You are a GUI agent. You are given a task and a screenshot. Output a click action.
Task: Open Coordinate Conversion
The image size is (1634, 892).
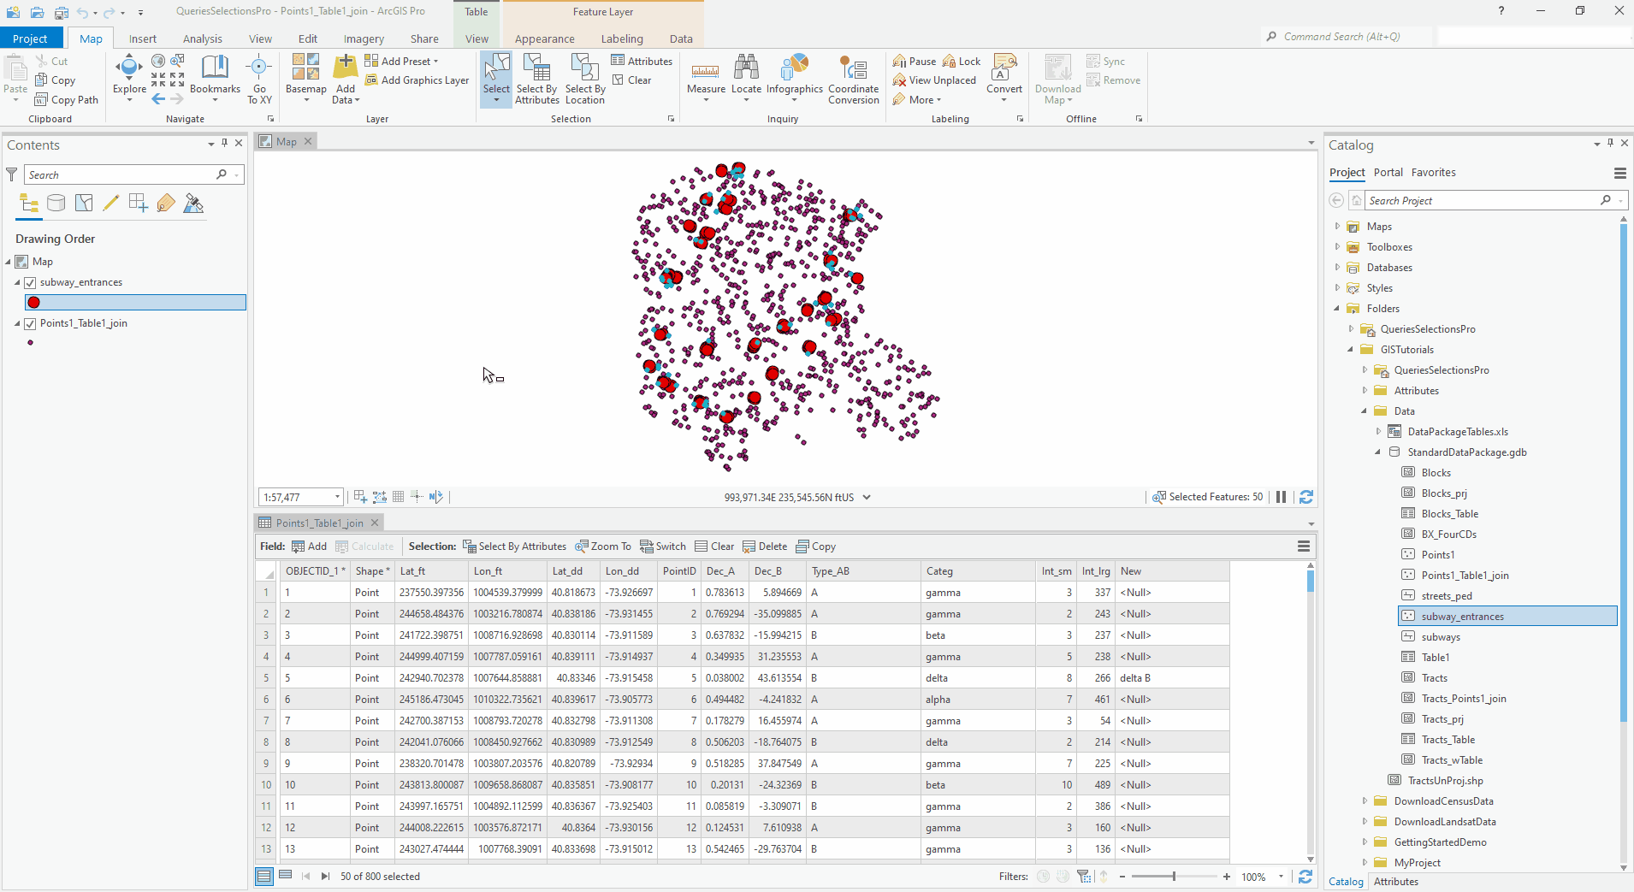click(853, 80)
